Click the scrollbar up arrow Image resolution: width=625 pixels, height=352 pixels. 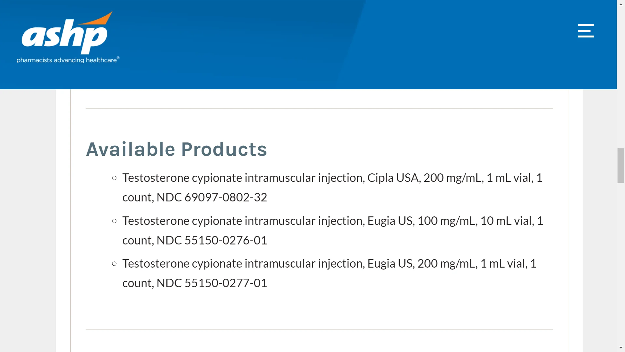click(x=621, y=4)
